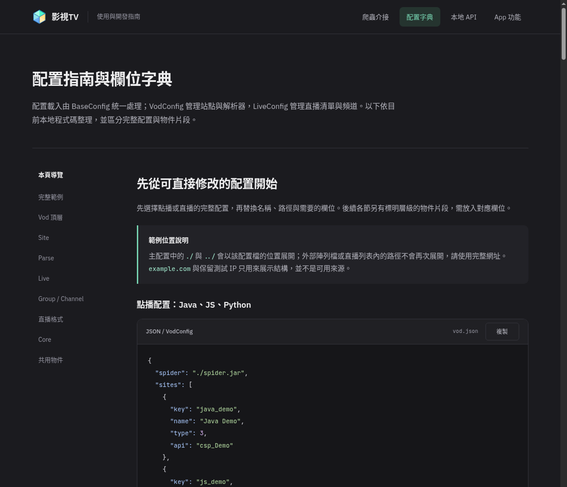Navigate to the Live section link
This screenshot has height=487, width=567.
43,278
